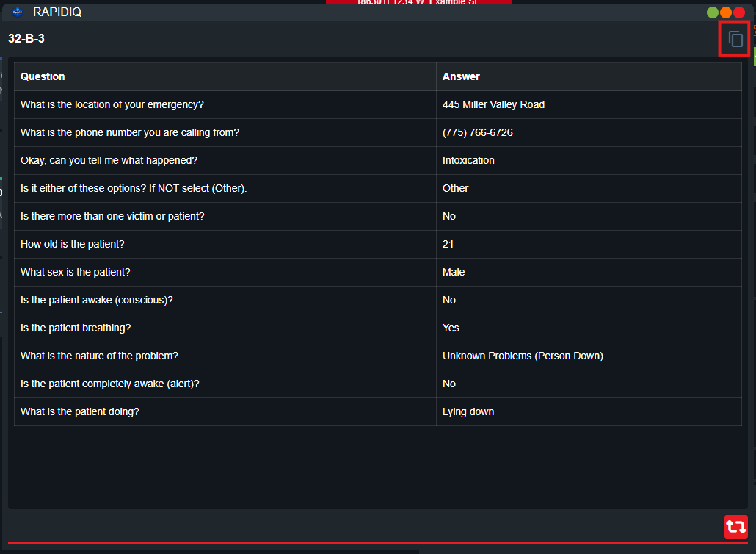Viewport: 756px width, 554px height.
Task: Click the copy to clipboard icon
Action: [735, 40]
